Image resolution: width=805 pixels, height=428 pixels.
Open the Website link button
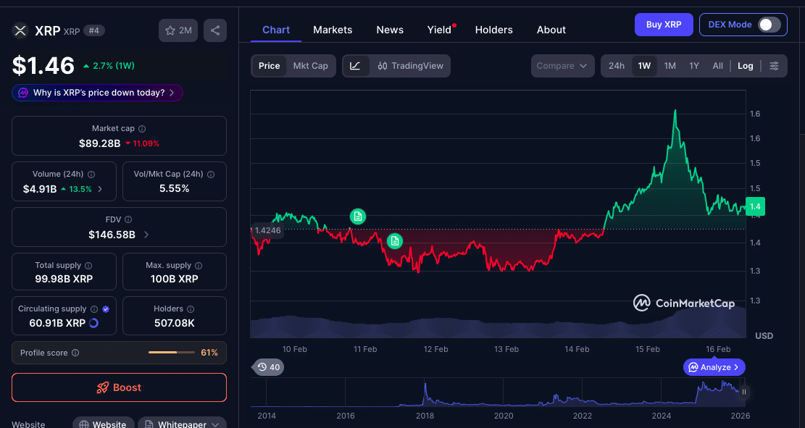(x=103, y=424)
